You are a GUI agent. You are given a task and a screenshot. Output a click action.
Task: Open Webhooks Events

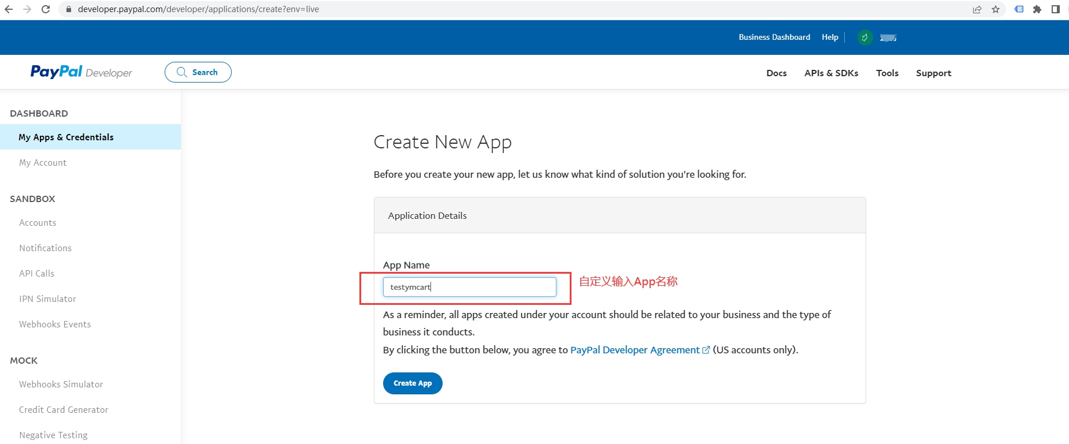point(55,324)
